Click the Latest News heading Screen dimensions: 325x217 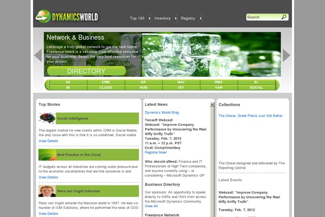coord(156,105)
